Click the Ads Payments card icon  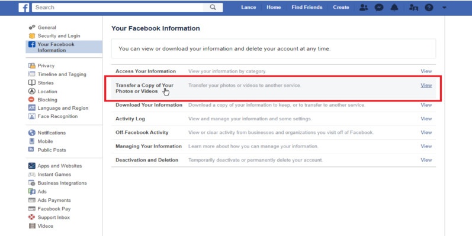pos(32,200)
